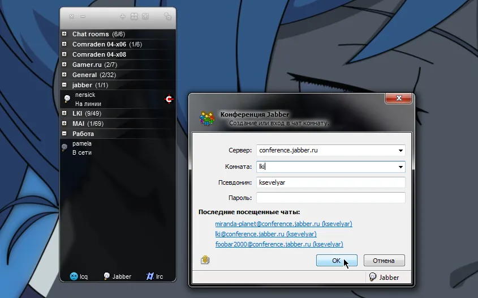The height and width of the screenshot is (298, 478).
Task: Click the Icq protocol status icon
Action: point(74,276)
